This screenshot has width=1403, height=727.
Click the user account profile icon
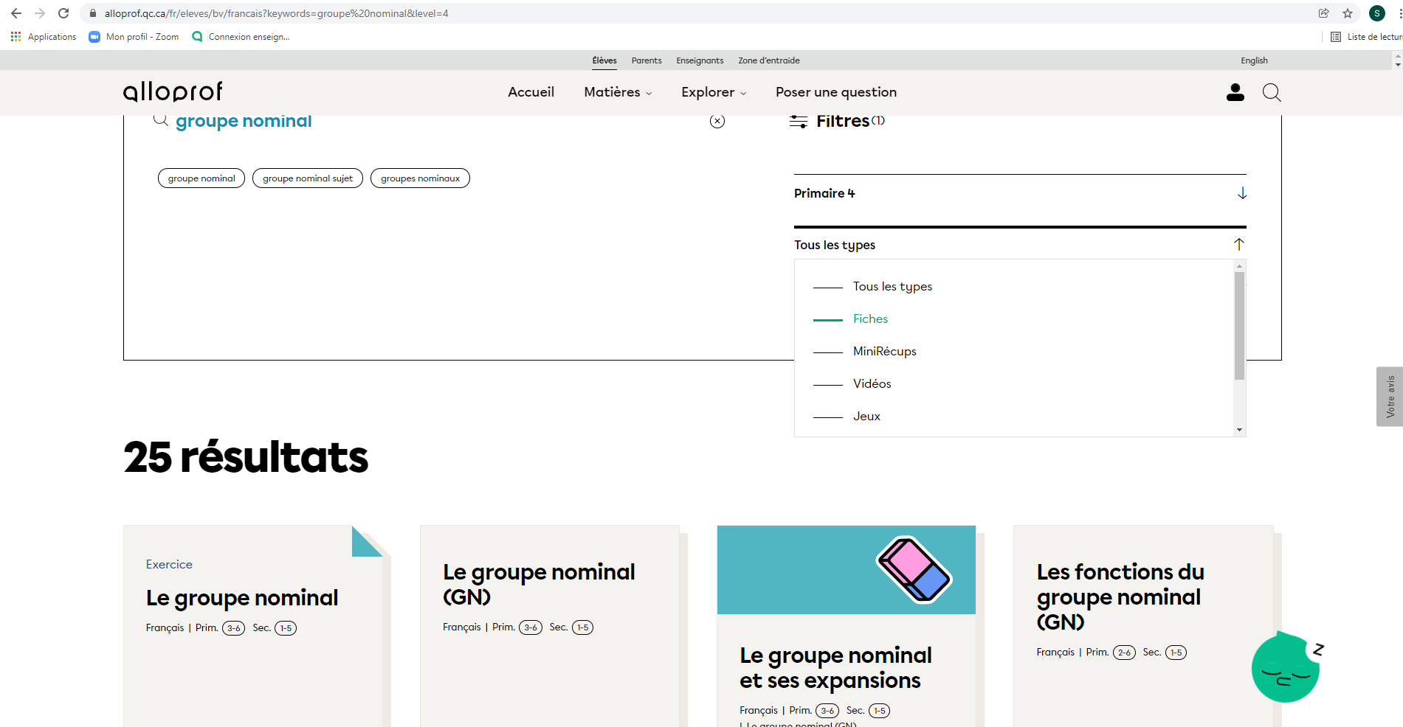[1235, 92]
